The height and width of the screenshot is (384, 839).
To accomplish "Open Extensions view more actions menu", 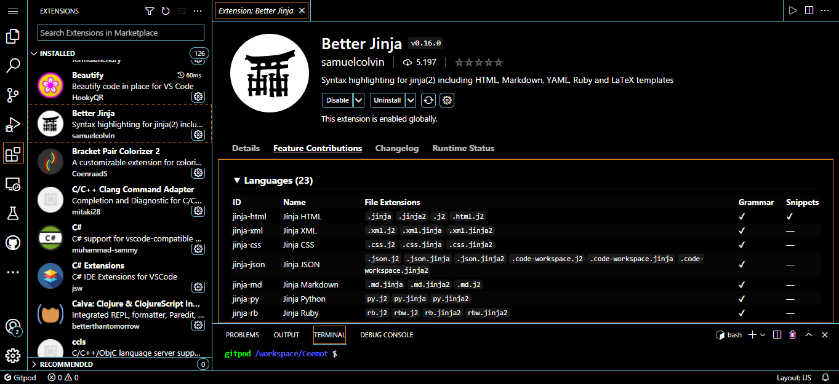I will click(198, 11).
